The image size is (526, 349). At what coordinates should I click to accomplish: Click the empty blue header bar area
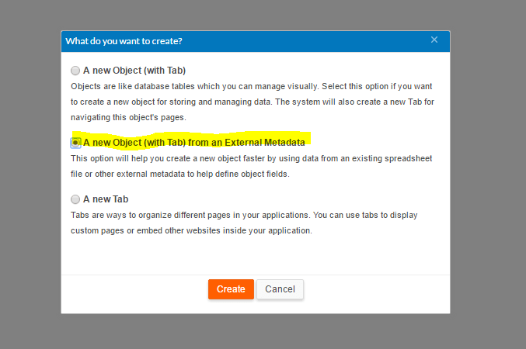(311, 40)
